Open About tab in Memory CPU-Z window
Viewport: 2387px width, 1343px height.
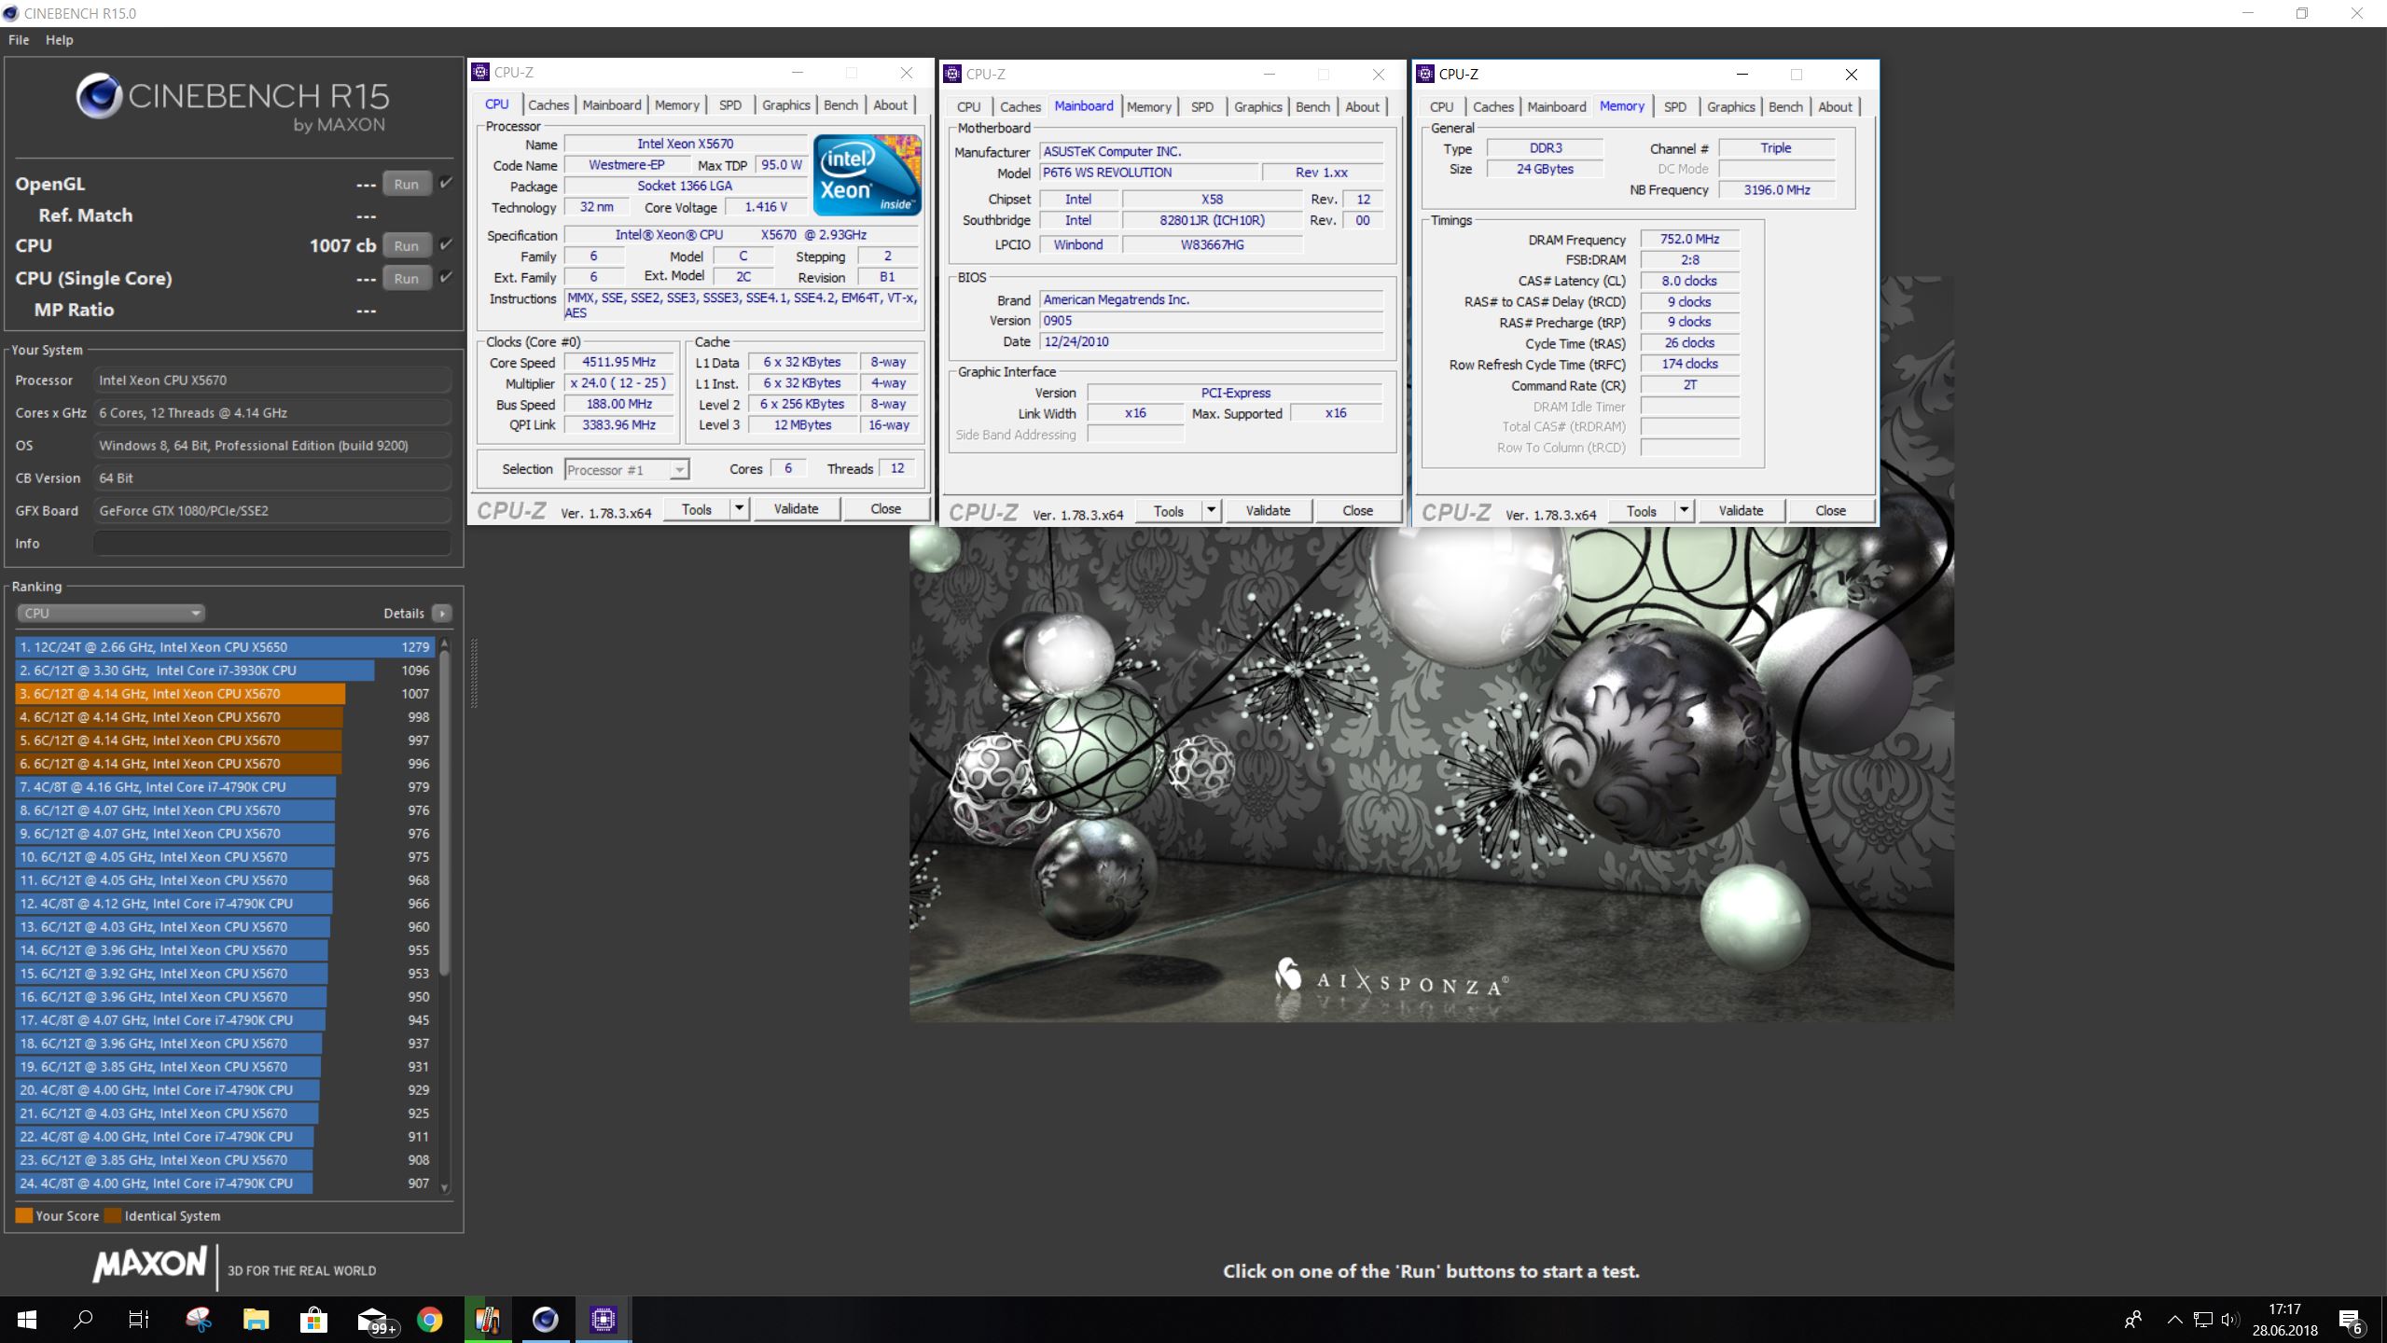pyautogui.click(x=1835, y=107)
